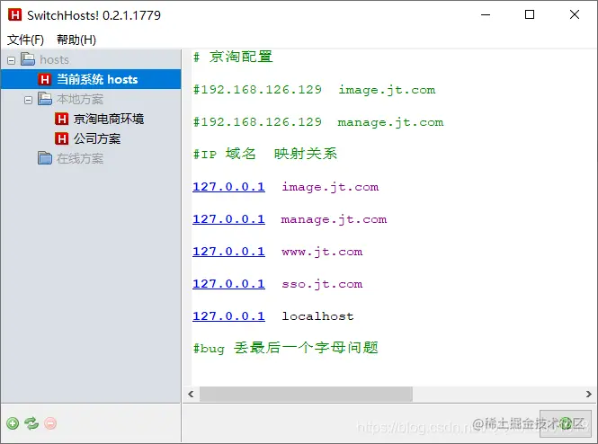This screenshot has width=598, height=444.
Task: Click the '#bug 丢最后一个字母问题' comment
Action: click(286, 348)
